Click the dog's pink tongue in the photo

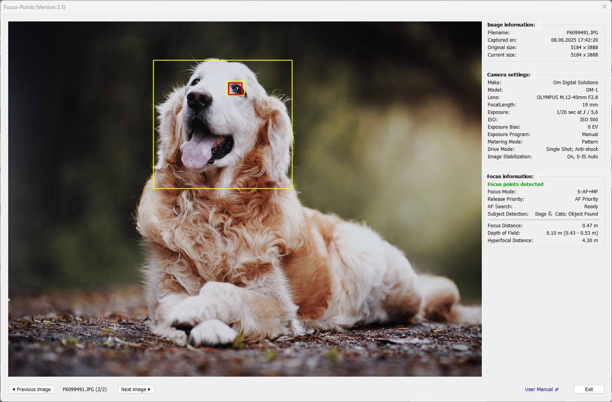tap(195, 152)
